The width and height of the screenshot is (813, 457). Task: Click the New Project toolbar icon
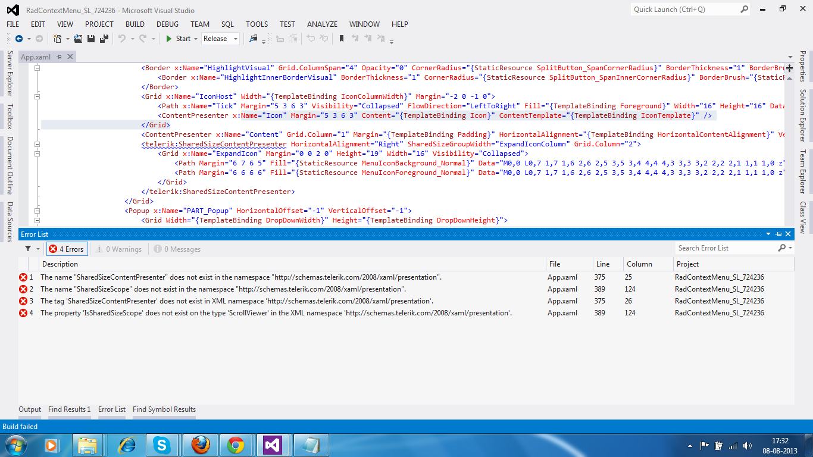[x=57, y=39]
